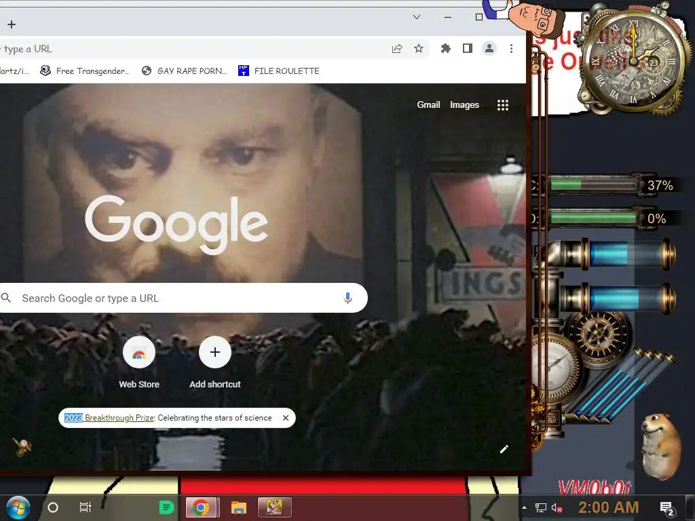Open Chrome's three-dot menu
Image resolution: width=695 pixels, height=521 pixels.
[511, 48]
